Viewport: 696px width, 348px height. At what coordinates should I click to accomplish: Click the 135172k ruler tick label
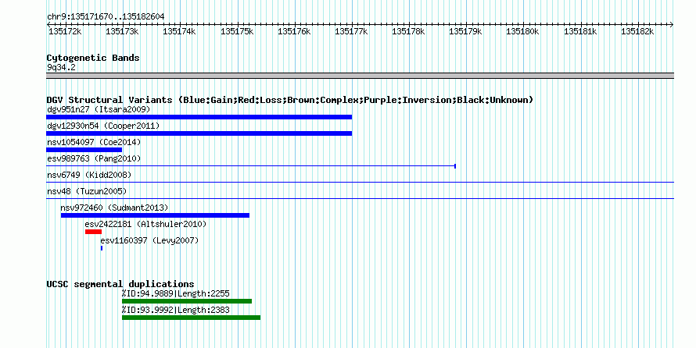65,31
